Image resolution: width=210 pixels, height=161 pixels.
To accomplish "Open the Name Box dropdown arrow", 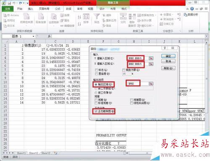I will tap(34, 36).
